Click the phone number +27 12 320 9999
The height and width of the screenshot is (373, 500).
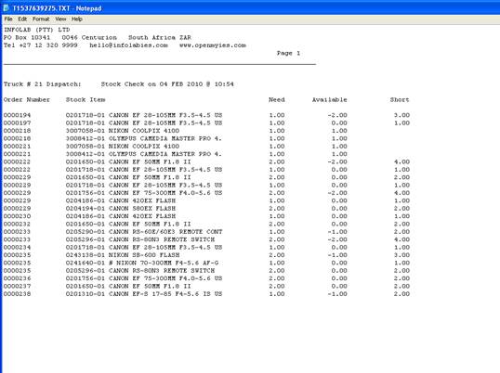(48, 45)
